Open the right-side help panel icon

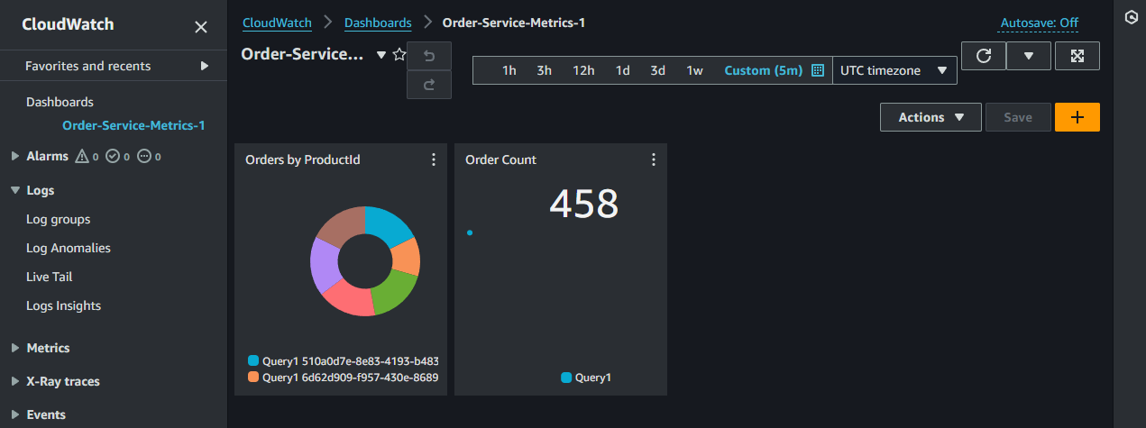(x=1130, y=17)
